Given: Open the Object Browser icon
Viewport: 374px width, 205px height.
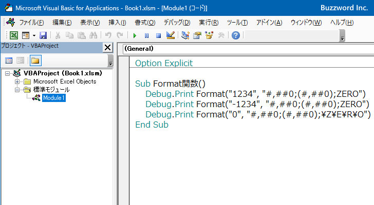Looking at the screenshot, I should click(209, 36).
